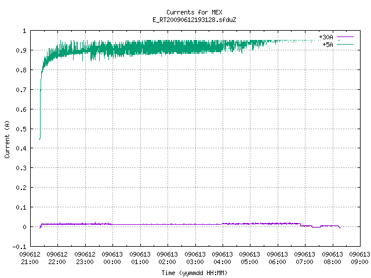Select the y-axis tick label 0.9
This screenshot has height=278, width=371.
(x=21, y=50)
